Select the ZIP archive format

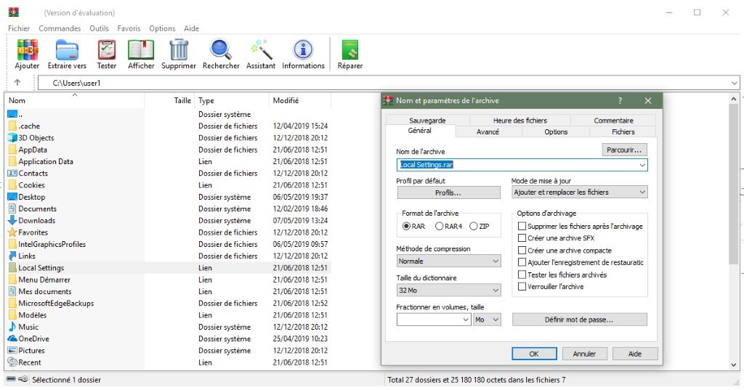coord(474,227)
